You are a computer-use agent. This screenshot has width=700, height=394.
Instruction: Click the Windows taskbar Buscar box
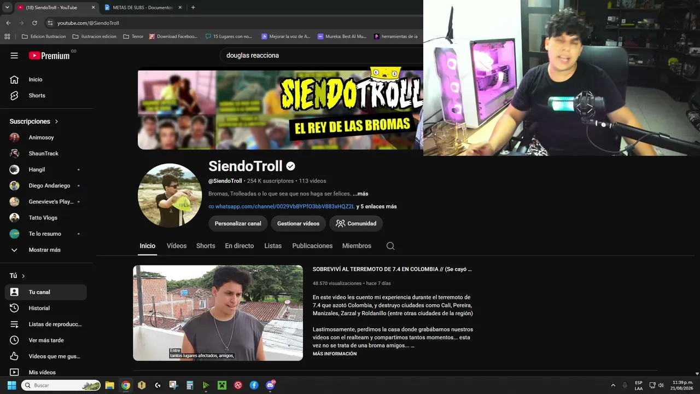point(61,385)
